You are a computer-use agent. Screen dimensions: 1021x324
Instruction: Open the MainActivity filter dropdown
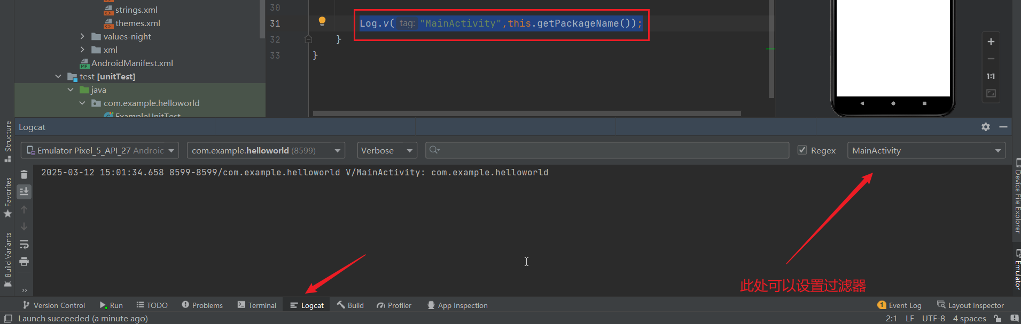pos(926,150)
